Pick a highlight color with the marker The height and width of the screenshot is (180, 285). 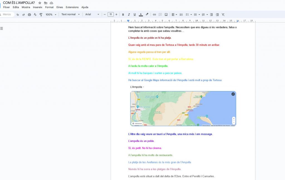[147, 14]
